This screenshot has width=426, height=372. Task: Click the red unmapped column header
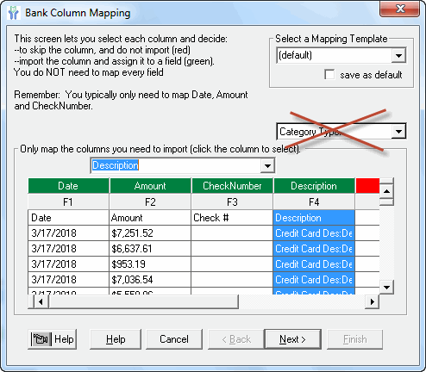click(367, 186)
